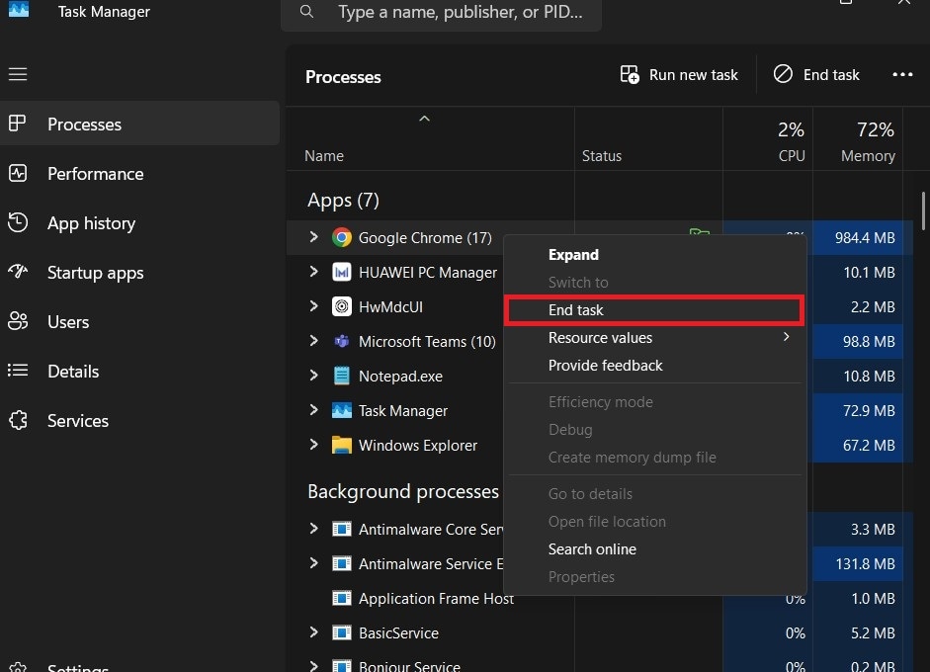Expand the Antimalware Service Executable group
Image resolution: width=930 pixels, height=672 pixels.
313,562
